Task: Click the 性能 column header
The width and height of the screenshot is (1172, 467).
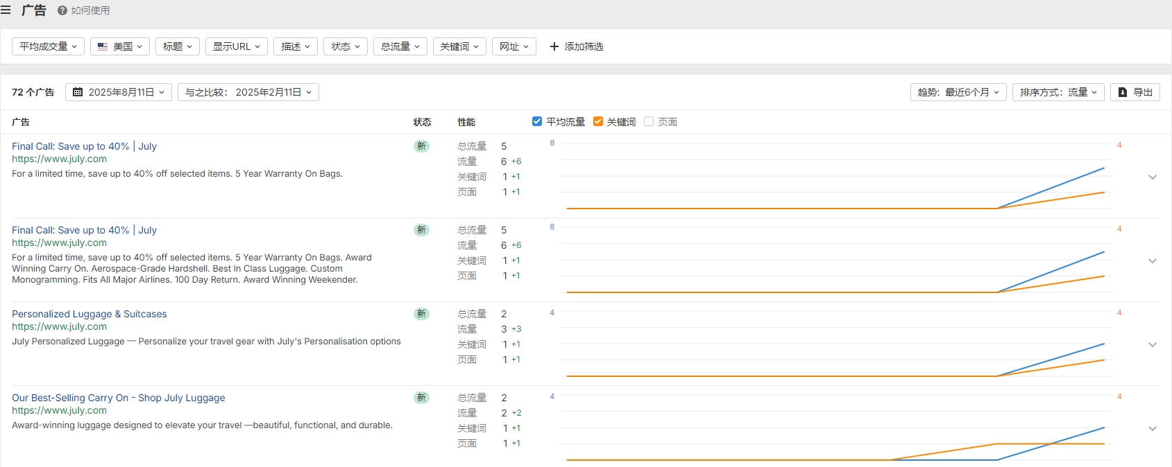Action: tap(466, 122)
